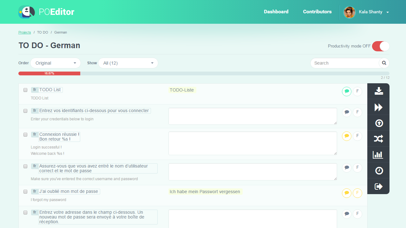This screenshot has width=406, height=228.
Task: Expand the Kala Shanty user menu arrow
Action: point(388,12)
